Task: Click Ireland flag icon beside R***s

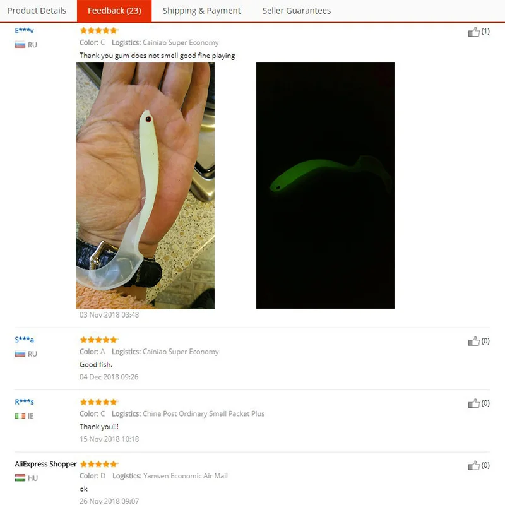Action: pos(20,416)
